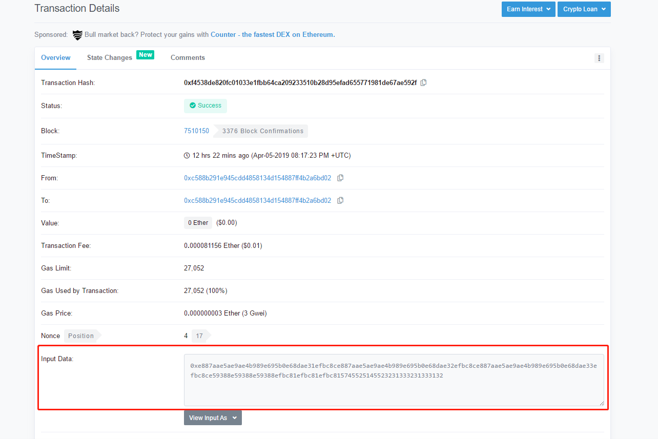Image resolution: width=658 pixels, height=439 pixels.
Task: Expand the Crypto Loan dropdown
Action: coord(584,9)
